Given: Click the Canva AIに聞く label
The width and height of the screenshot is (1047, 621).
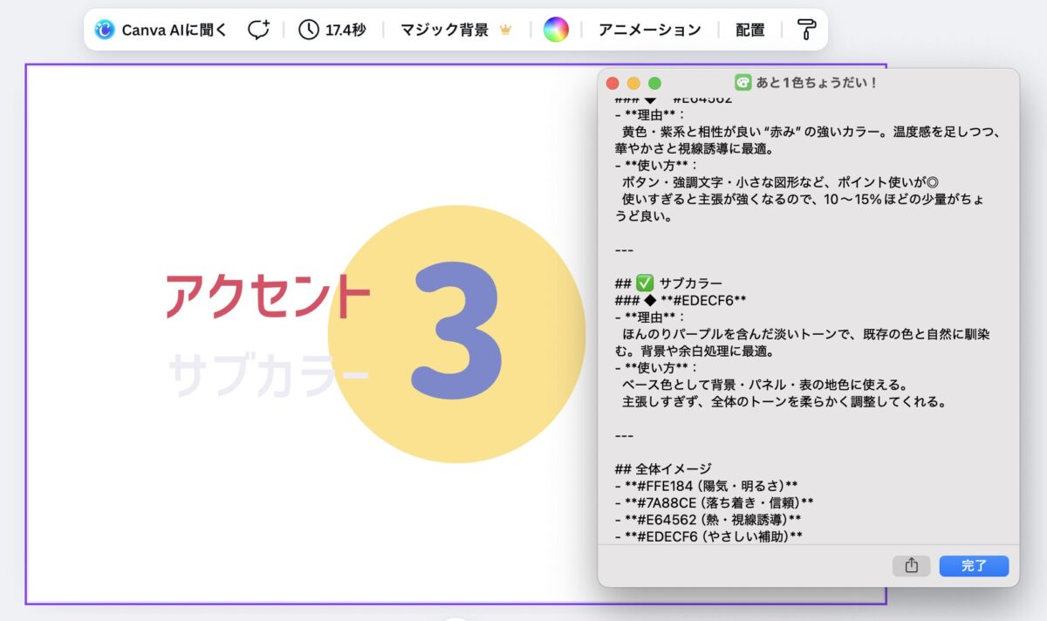Looking at the screenshot, I should [x=174, y=30].
